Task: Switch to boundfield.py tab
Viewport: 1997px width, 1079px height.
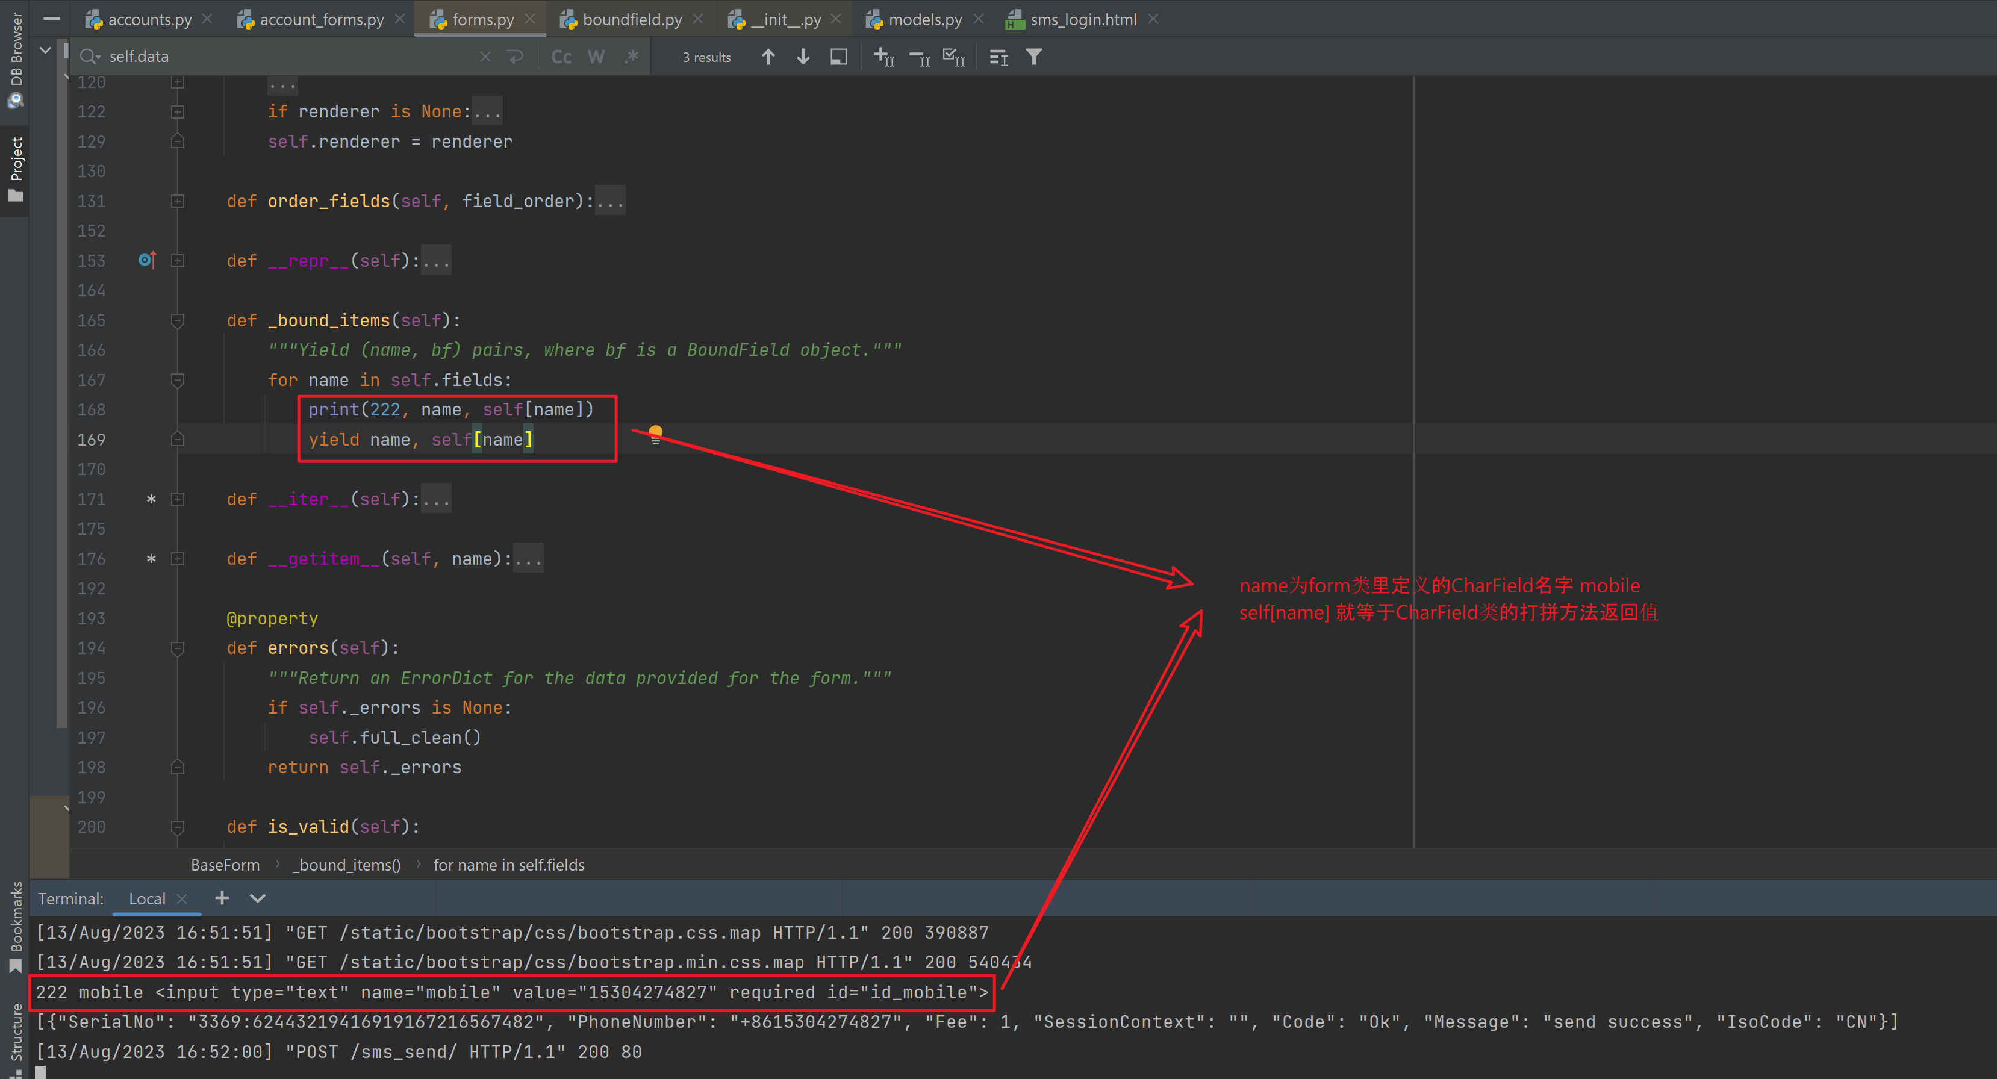Action: 631,19
